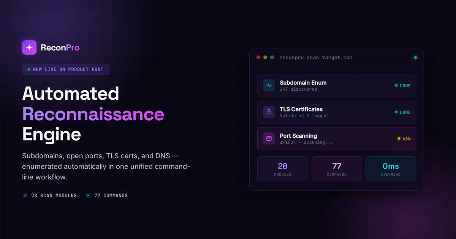Click the red dot in the terminal title bar

(x=258, y=57)
